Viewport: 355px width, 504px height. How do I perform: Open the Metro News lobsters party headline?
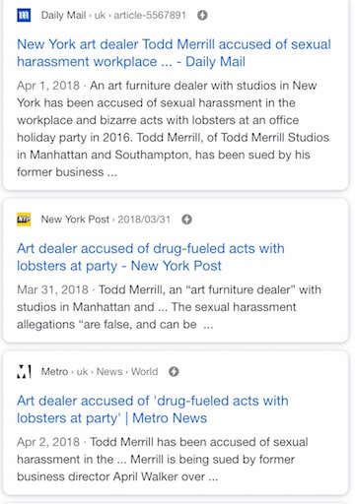(153, 409)
